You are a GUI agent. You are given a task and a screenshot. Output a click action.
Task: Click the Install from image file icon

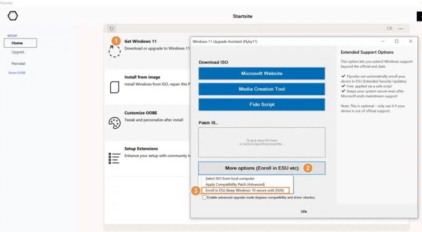(x=114, y=87)
